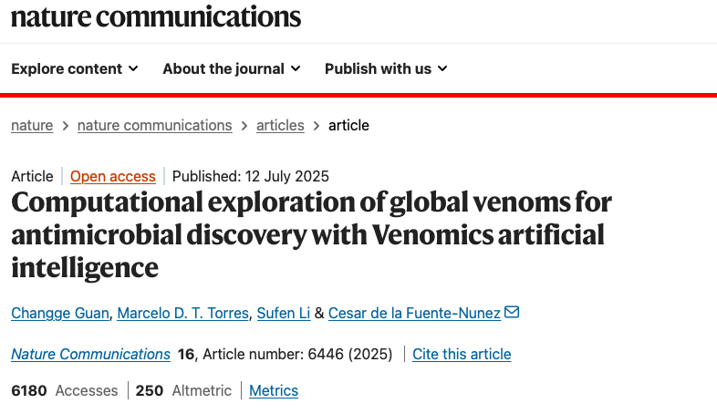Click the Explore content menu label
717x414 pixels.
(67, 69)
